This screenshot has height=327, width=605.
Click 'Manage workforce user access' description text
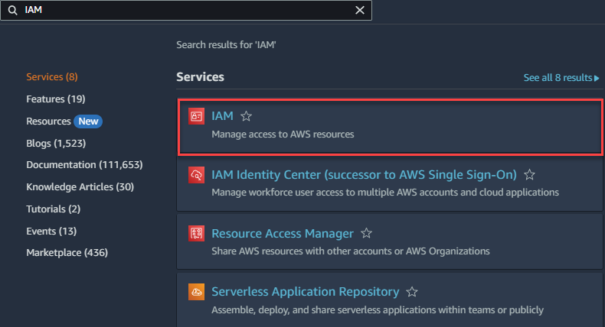385,193
